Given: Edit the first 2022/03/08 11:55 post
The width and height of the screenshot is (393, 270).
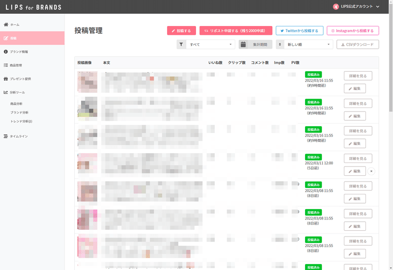Looking at the screenshot, I should [355, 199].
